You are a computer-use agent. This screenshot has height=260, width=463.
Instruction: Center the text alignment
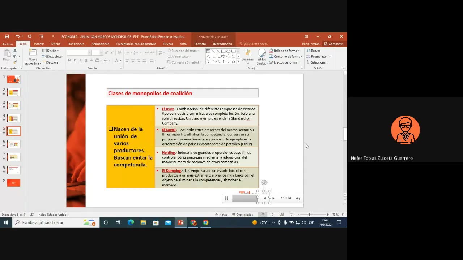(x=133, y=61)
